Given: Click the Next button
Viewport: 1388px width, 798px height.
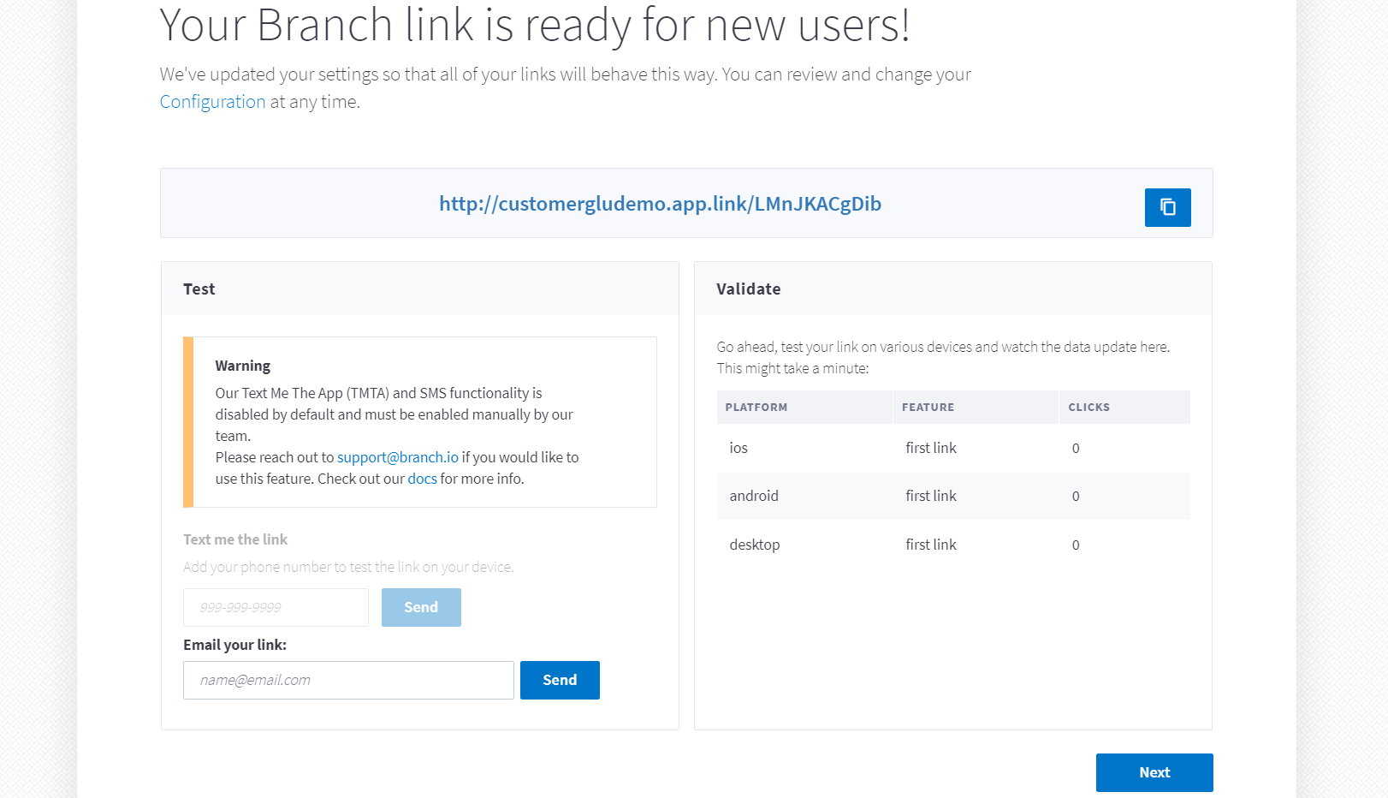Looking at the screenshot, I should pyautogui.click(x=1154, y=772).
